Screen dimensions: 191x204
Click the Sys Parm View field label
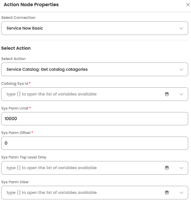click(15, 182)
